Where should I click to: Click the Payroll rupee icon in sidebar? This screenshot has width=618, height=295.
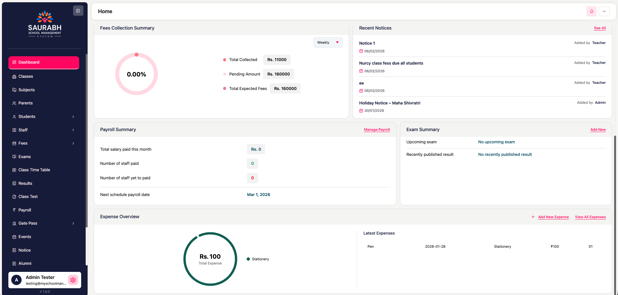click(x=14, y=210)
